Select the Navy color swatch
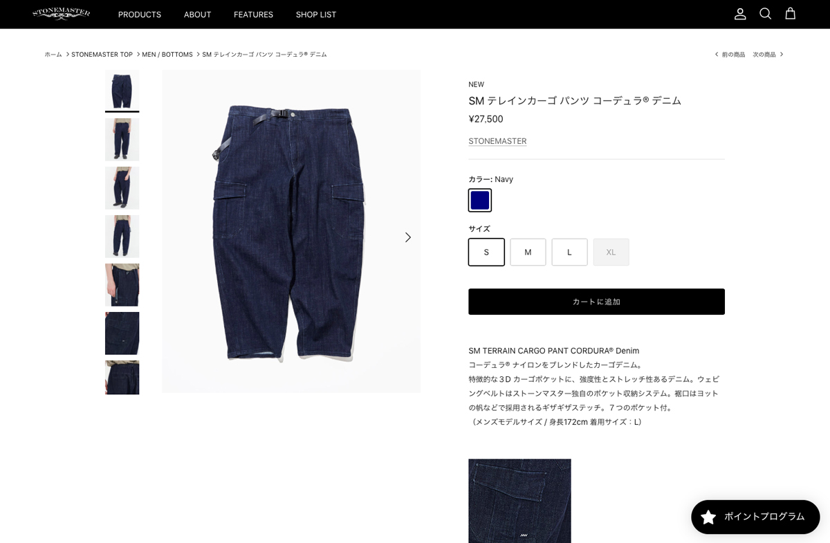Image resolution: width=830 pixels, height=543 pixels. point(480,201)
